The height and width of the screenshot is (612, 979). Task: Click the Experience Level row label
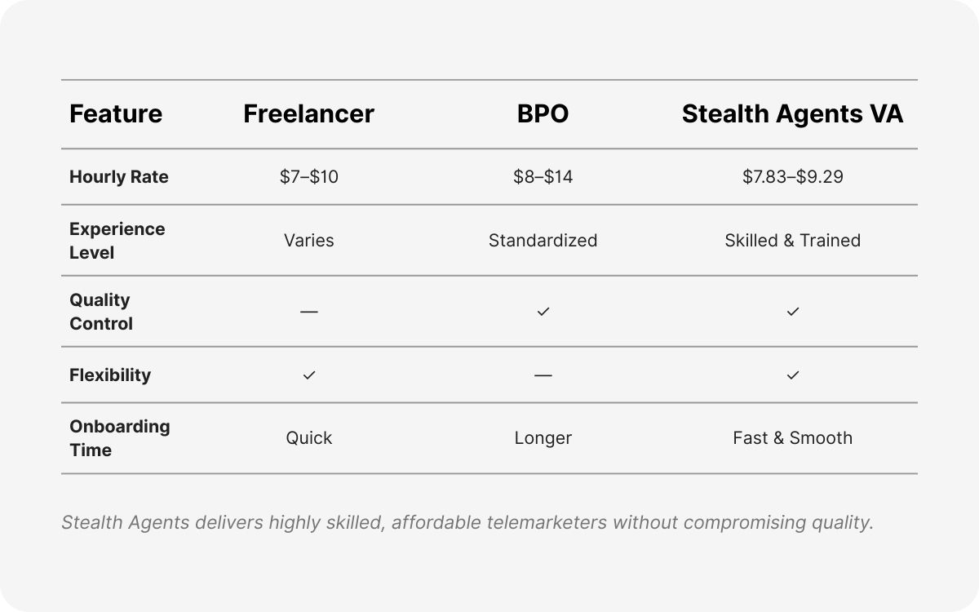(117, 241)
